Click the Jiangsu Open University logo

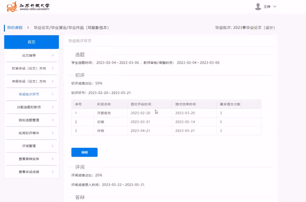[28, 7]
